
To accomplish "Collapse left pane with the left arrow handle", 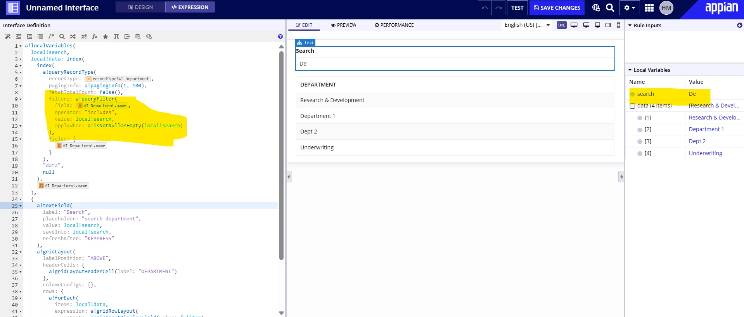I will [x=289, y=177].
